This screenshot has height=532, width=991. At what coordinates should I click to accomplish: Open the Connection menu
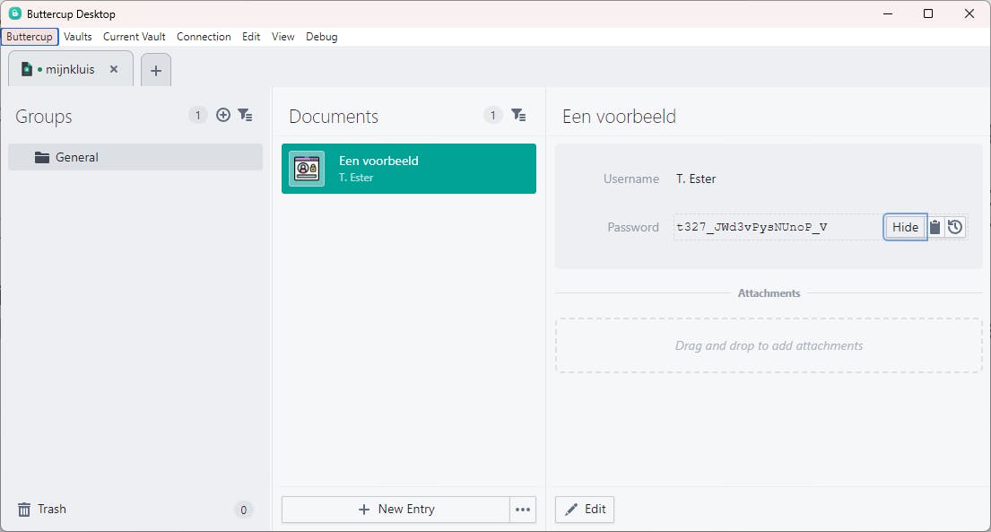click(x=204, y=37)
